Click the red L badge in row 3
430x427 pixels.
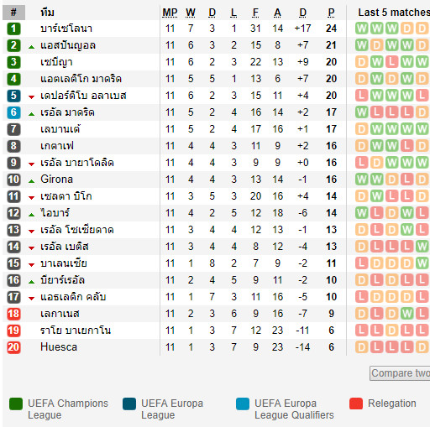391,62
